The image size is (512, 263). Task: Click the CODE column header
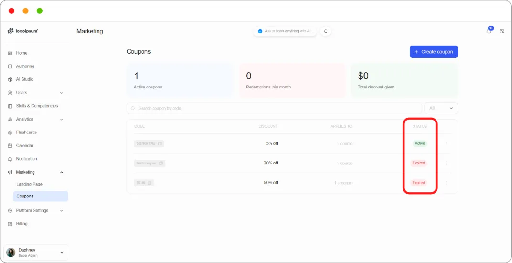tap(140, 126)
